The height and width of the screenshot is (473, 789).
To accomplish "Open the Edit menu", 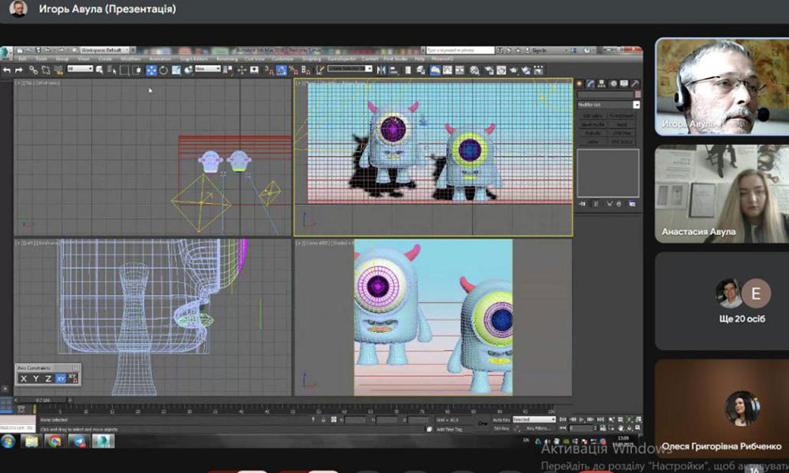I will (x=22, y=59).
